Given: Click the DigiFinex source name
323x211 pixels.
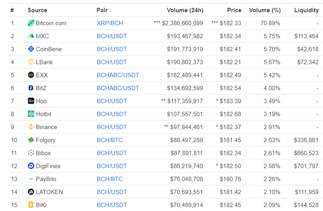Looking at the screenshot, I should pos(48,166).
